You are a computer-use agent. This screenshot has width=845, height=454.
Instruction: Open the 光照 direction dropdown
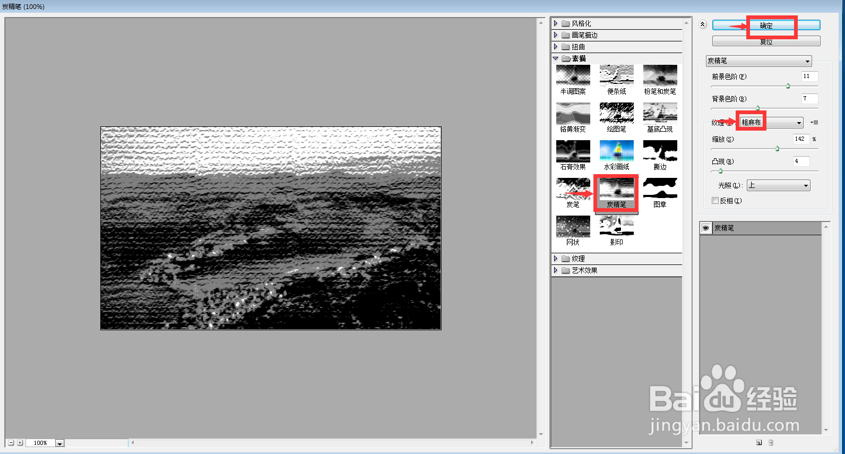coord(778,185)
